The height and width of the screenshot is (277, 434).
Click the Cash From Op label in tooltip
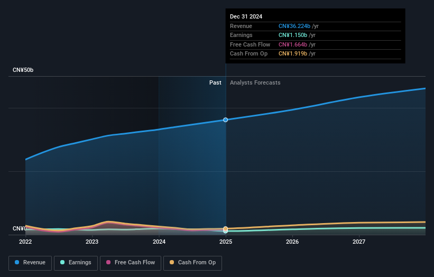(249, 54)
